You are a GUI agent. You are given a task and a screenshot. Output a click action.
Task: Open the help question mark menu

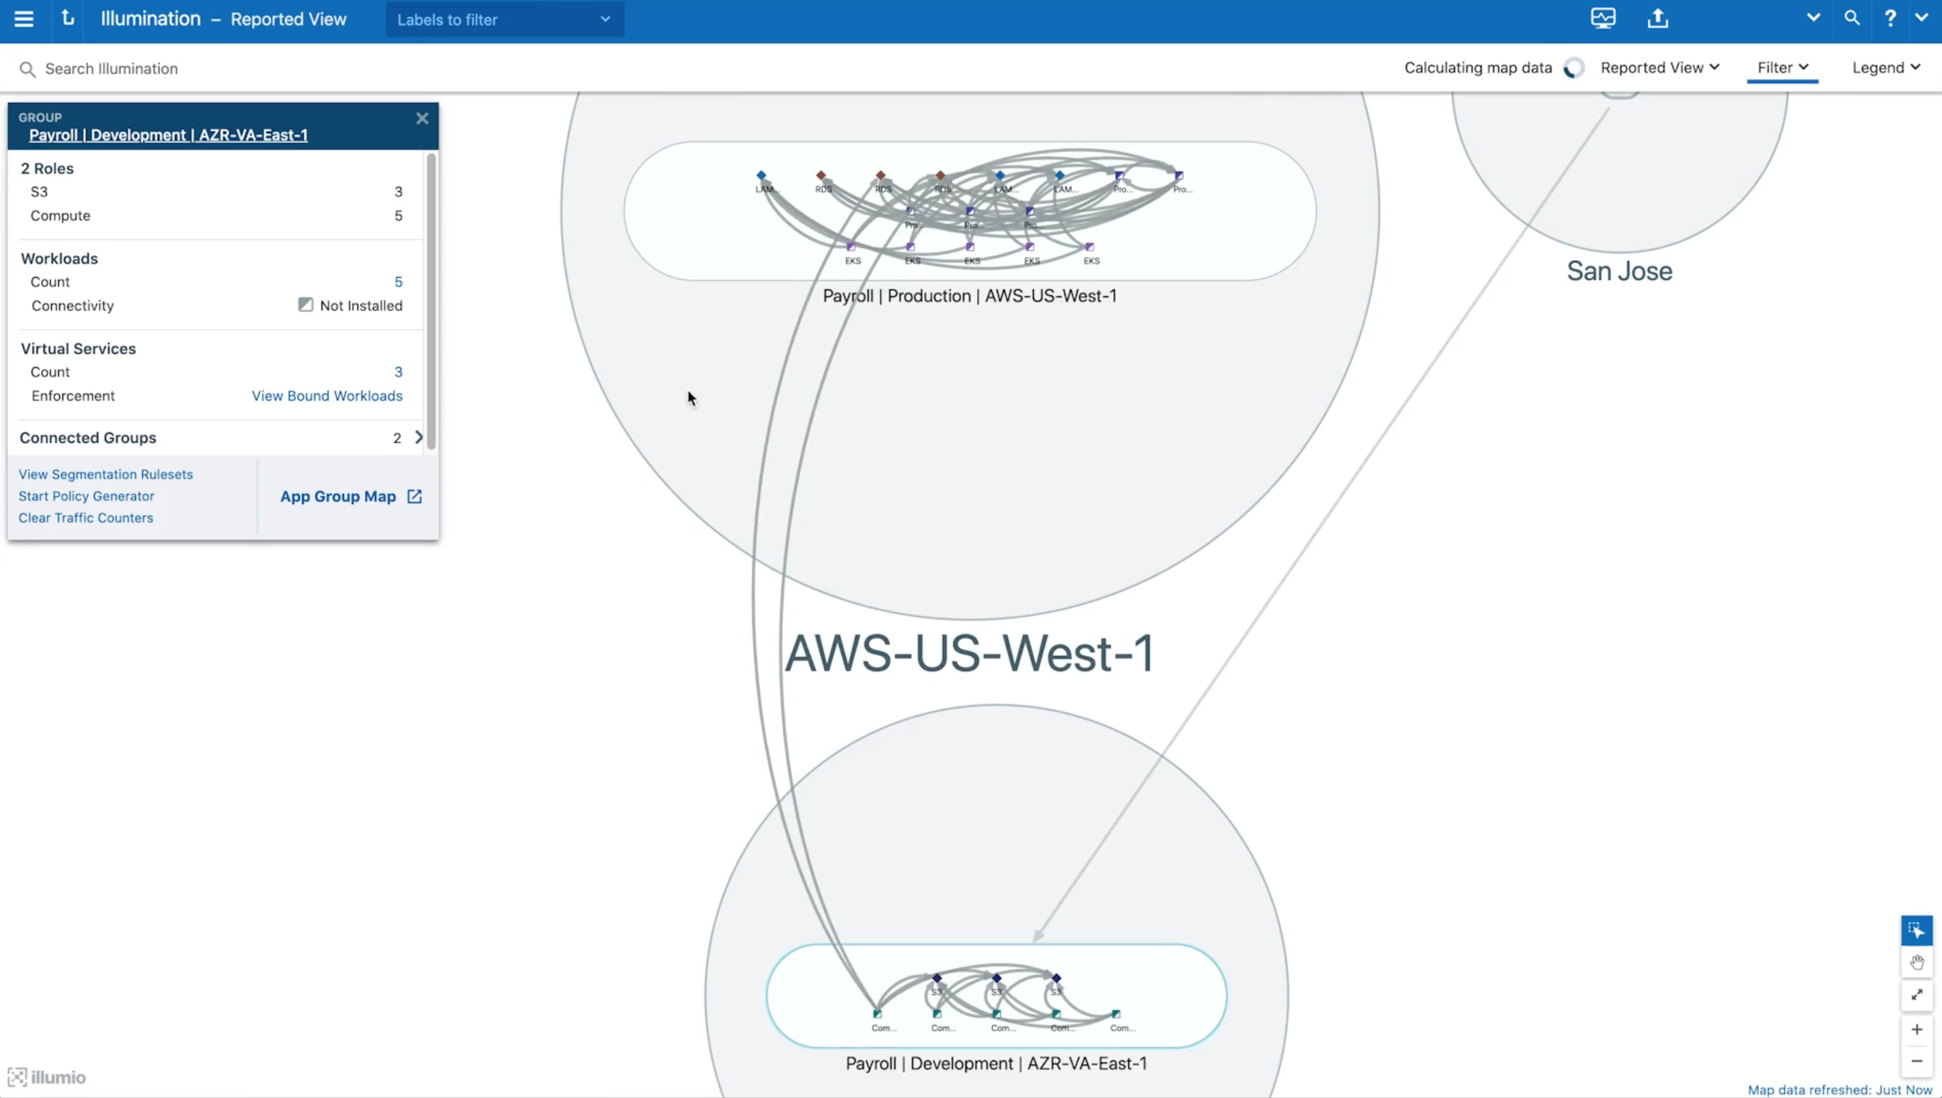click(1890, 19)
